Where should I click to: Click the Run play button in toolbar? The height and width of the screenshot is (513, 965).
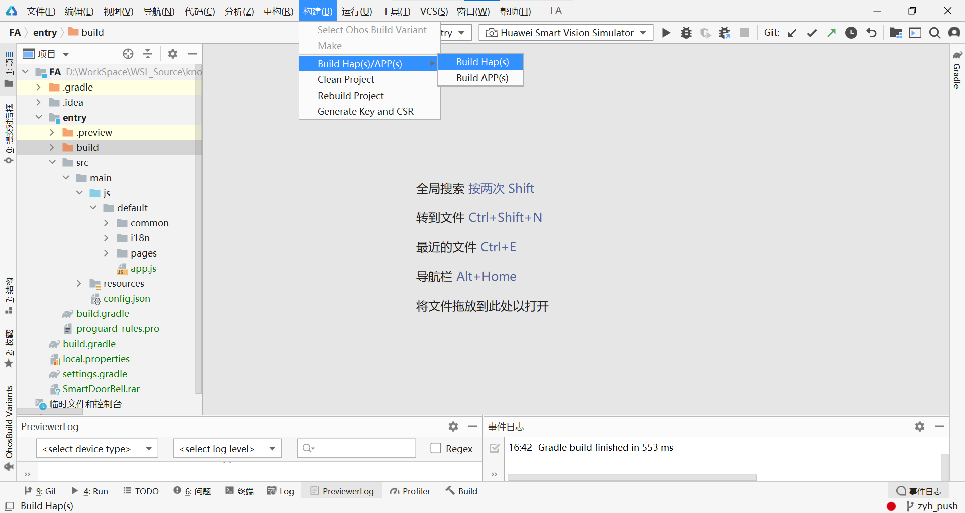(666, 33)
